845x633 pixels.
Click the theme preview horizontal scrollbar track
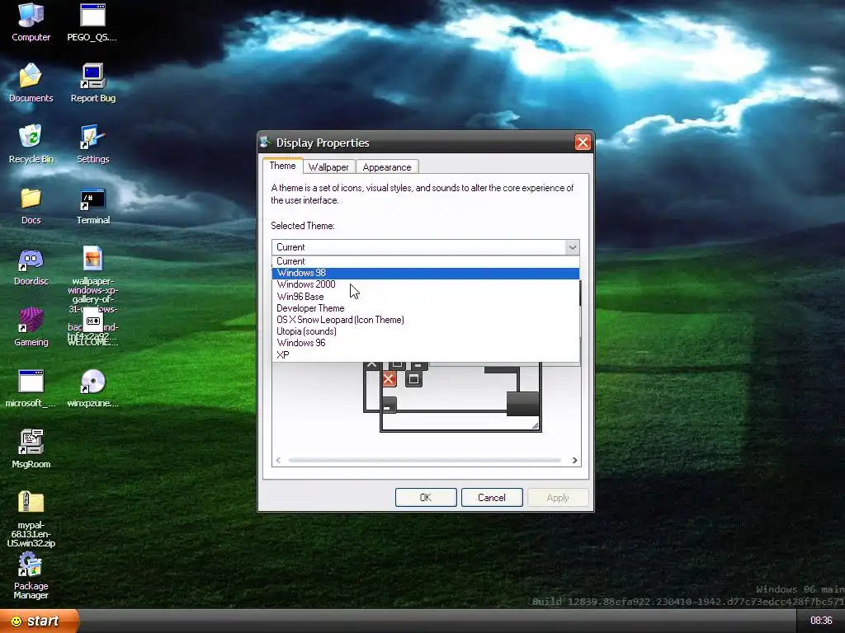(x=425, y=460)
